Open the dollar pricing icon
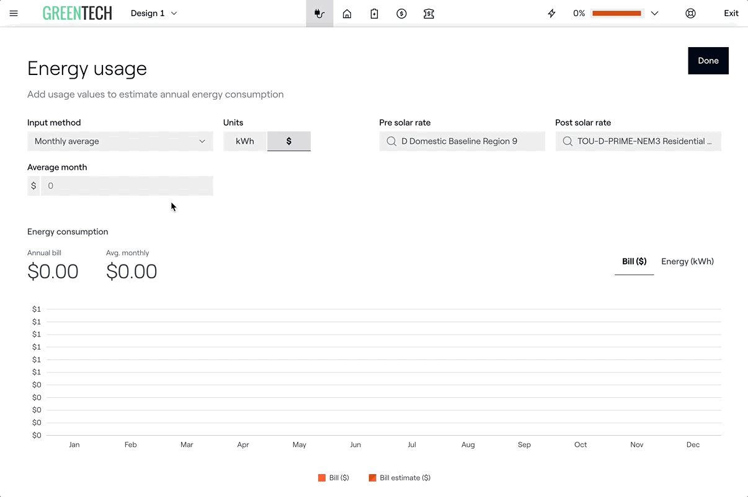Viewport: 748px width, 497px height. tap(401, 13)
